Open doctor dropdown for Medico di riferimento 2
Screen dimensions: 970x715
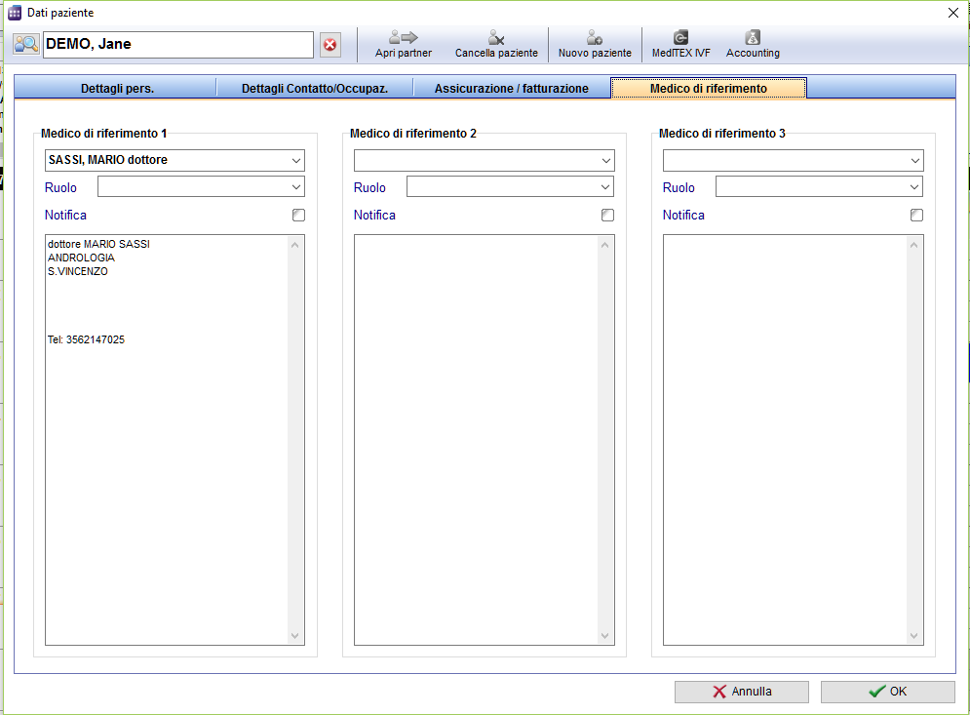point(605,160)
